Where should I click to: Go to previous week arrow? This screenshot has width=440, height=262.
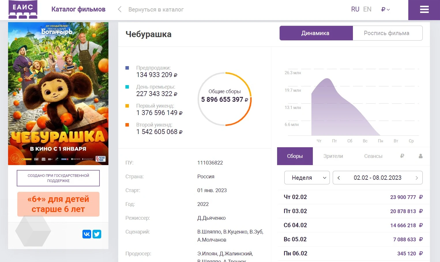pyautogui.click(x=339, y=178)
